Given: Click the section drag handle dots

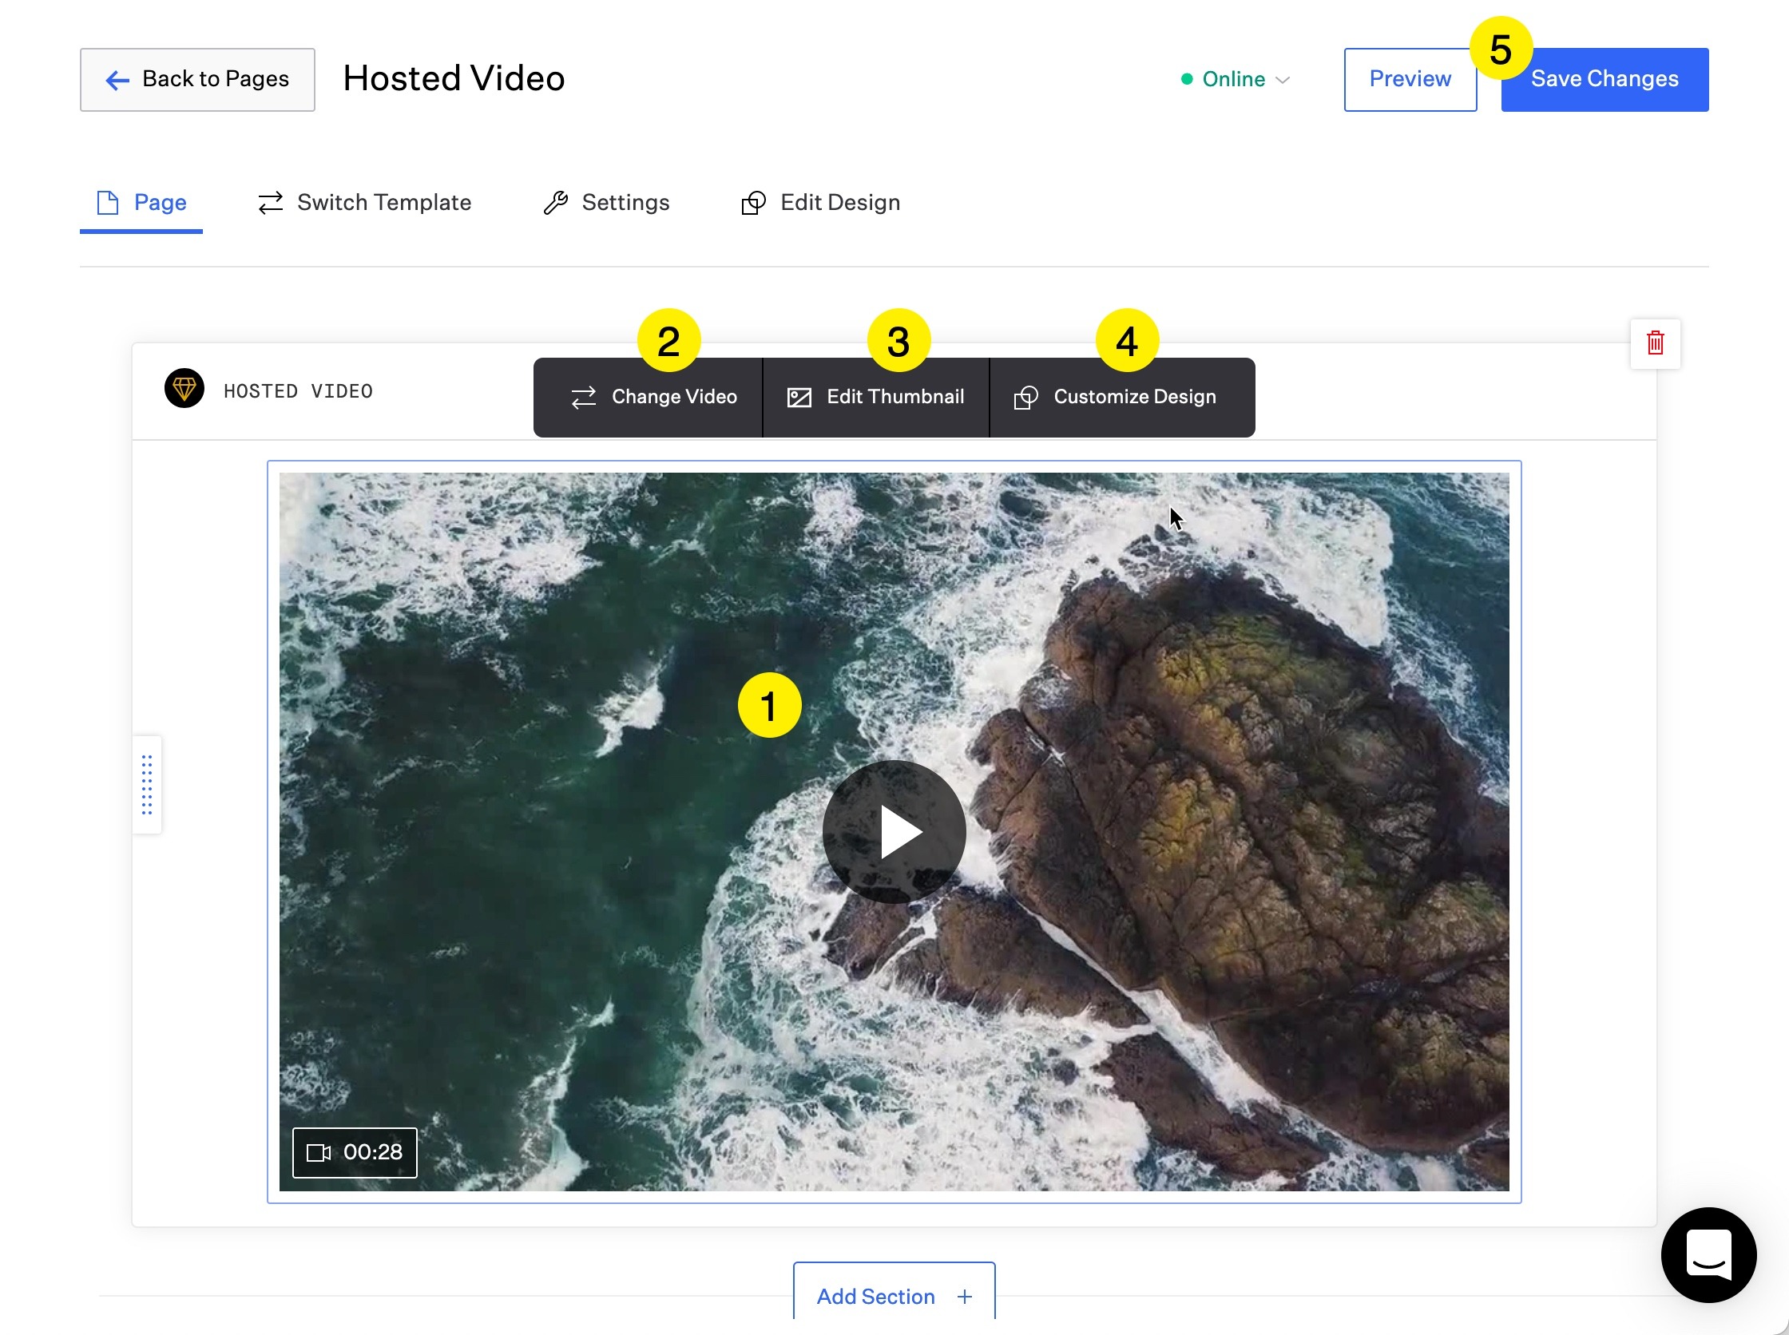Looking at the screenshot, I should pyautogui.click(x=147, y=785).
